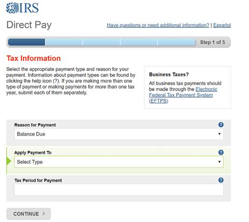Click the IRS logo
The height and width of the screenshot is (222, 249).
point(22,8)
